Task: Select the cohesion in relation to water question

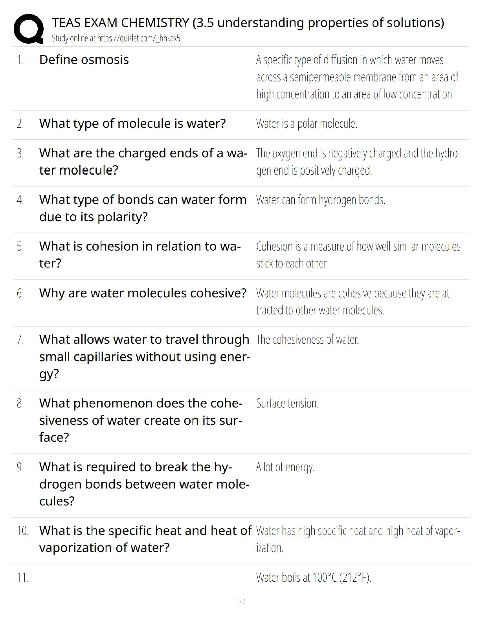Action: pyautogui.click(x=140, y=254)
